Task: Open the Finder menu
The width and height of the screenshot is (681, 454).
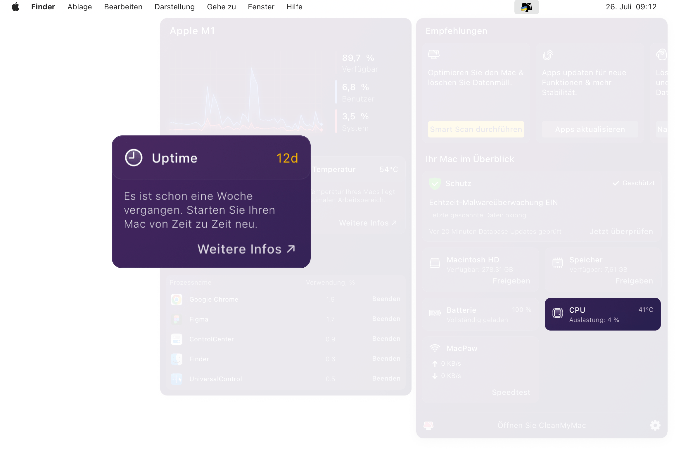Action: pos(43,7)
